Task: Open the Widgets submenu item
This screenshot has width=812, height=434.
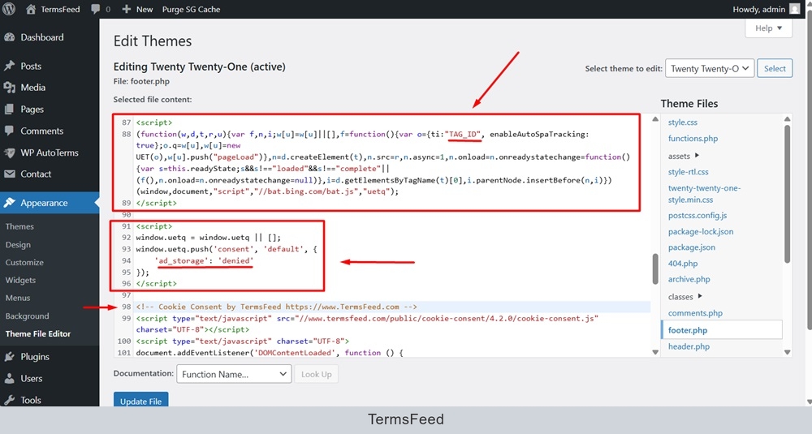Action: click(x=21, y=280)
